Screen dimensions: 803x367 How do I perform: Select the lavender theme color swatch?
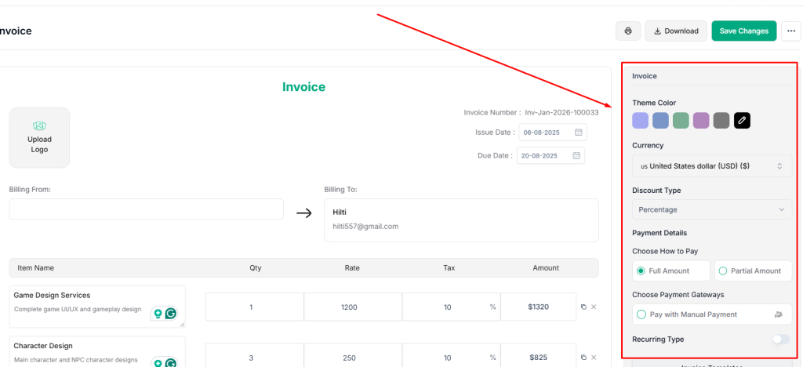click(x=640, y=121)
